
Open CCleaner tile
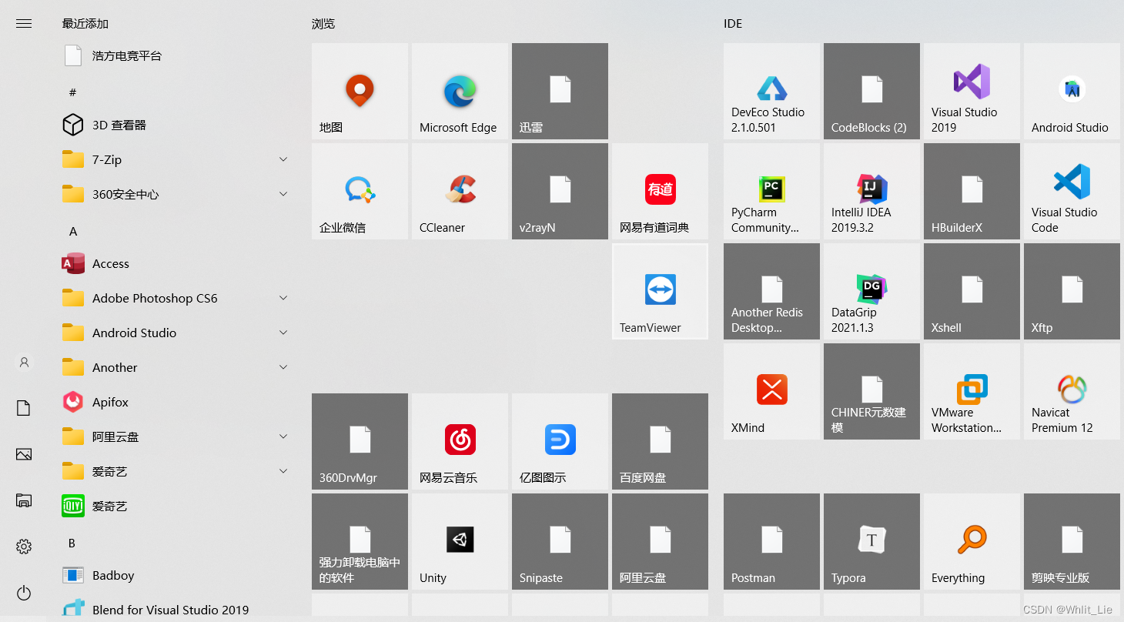(x=460, y=191)
